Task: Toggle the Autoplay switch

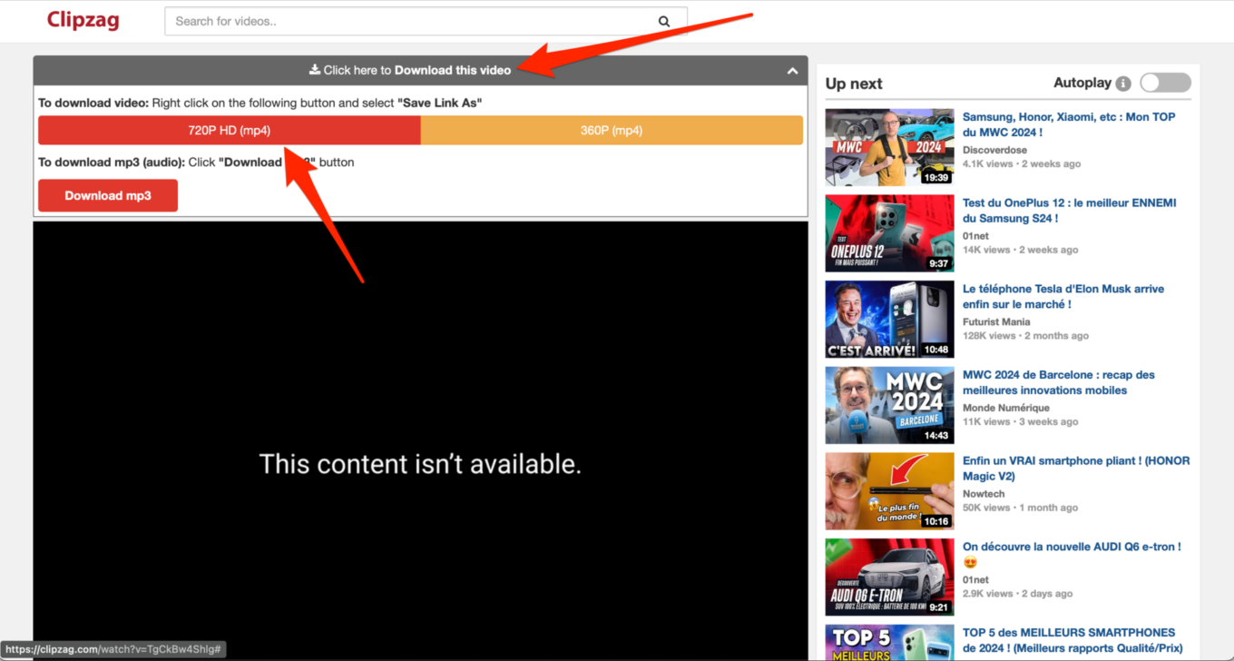Action: 1165,83
